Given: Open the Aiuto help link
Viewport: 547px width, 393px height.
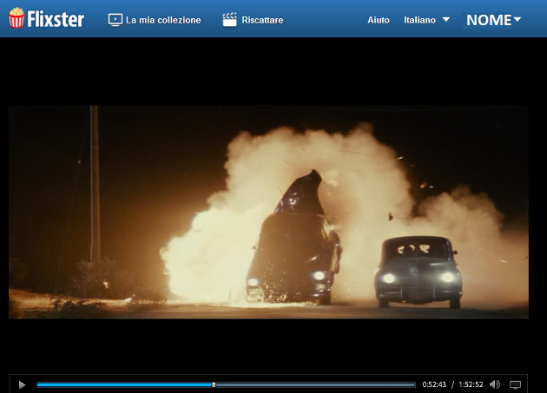Looking at the screenshot, I should tap(379, 20).
